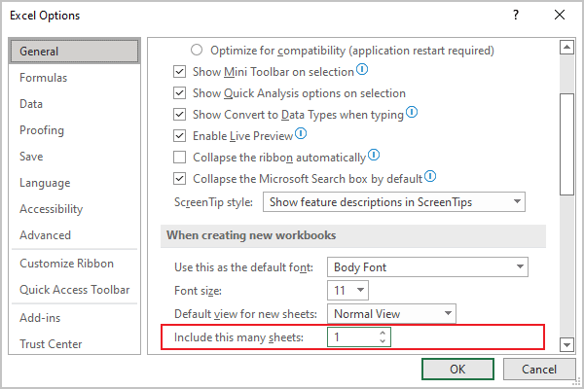Screen dimensions: 584x389
Task: Open the Data category
Action: pyautogui.click(x=75, y=104)
